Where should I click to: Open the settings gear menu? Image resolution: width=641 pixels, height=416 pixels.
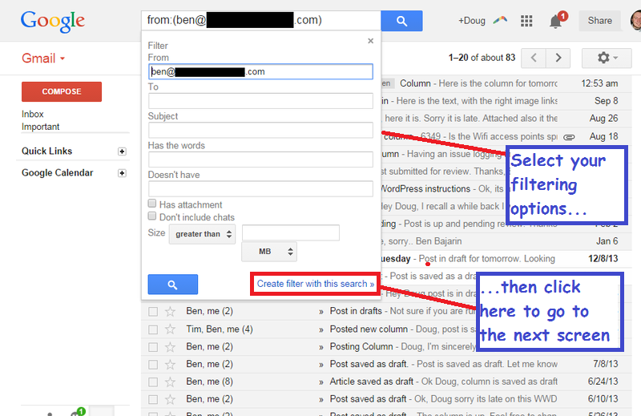click(x=607, y=58)
